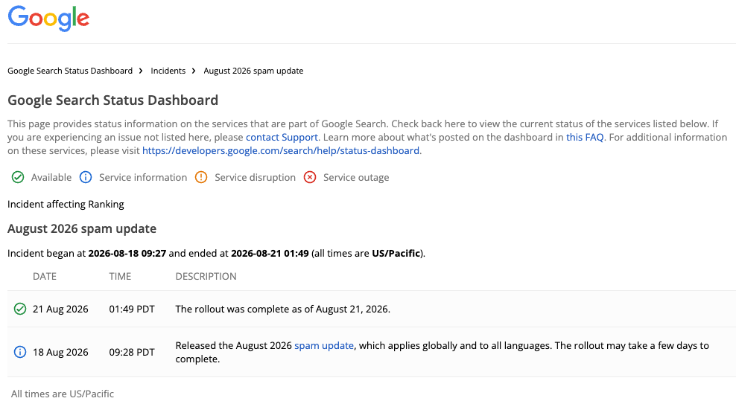The width and height of the screenshot is (736, 404).
Task: Click chevron after Incidents breadcrumb
Action: tap(194, 71)
